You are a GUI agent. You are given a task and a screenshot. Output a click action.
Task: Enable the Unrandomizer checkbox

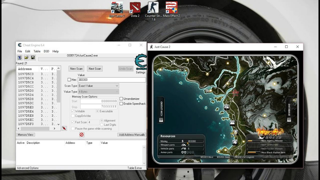coord(121,98)
